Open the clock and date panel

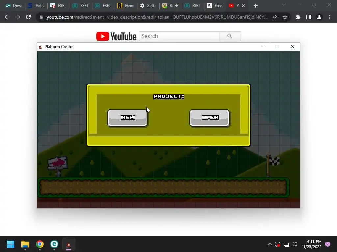[x=312, y=244]
